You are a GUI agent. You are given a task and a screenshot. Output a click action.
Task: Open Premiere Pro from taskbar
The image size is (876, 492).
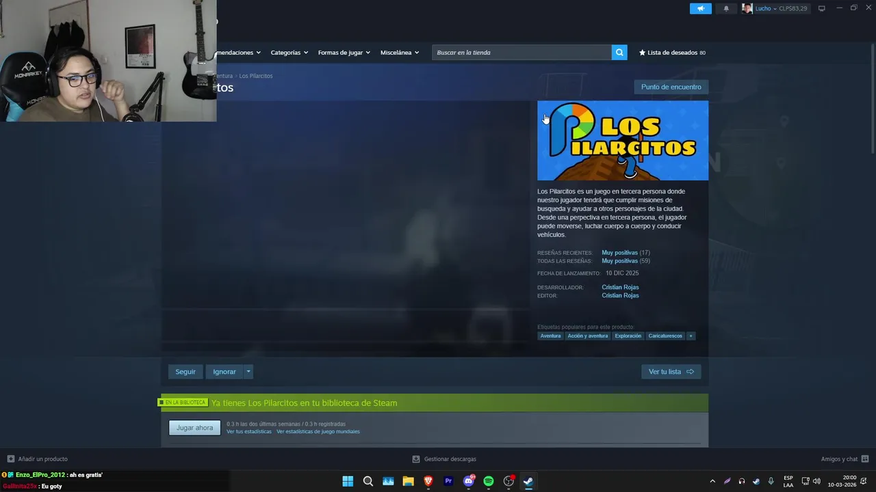448,481
